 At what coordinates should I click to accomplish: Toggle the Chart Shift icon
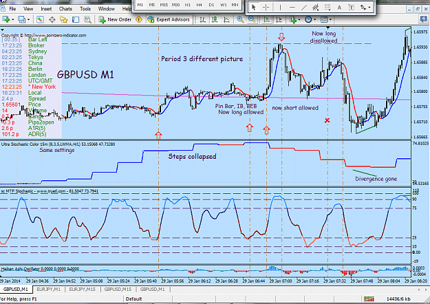[x=279, y=19]
